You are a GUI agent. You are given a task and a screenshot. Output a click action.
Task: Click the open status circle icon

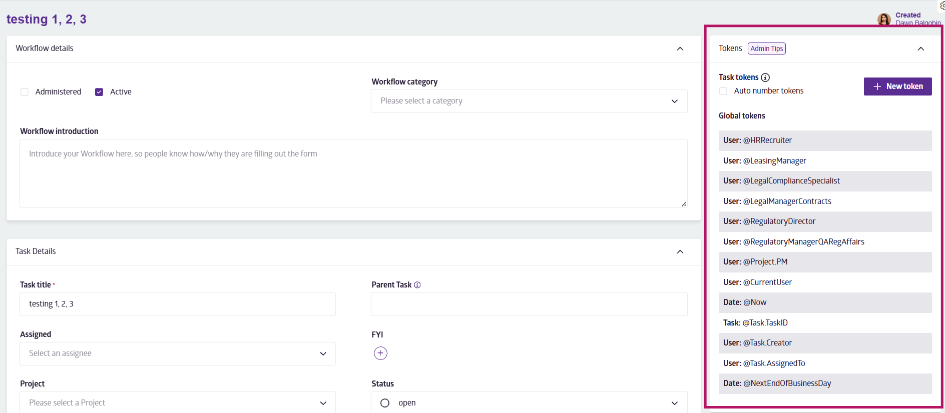coord(385,403)
